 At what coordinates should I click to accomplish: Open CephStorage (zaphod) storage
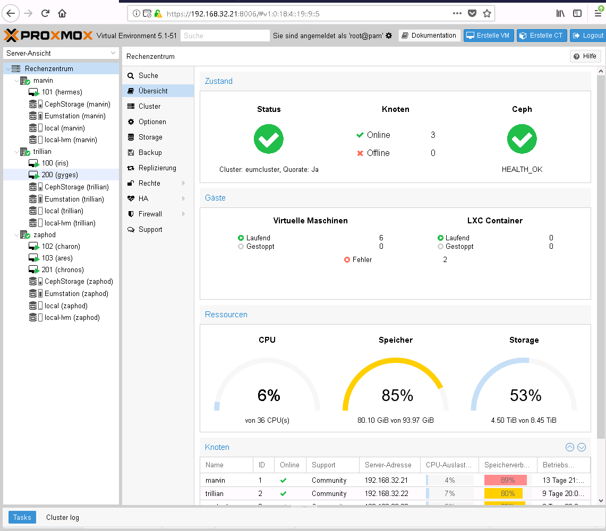click(x=79, y=281)
